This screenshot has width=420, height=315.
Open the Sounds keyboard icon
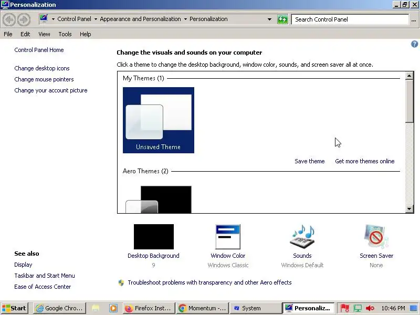(302, 237)
